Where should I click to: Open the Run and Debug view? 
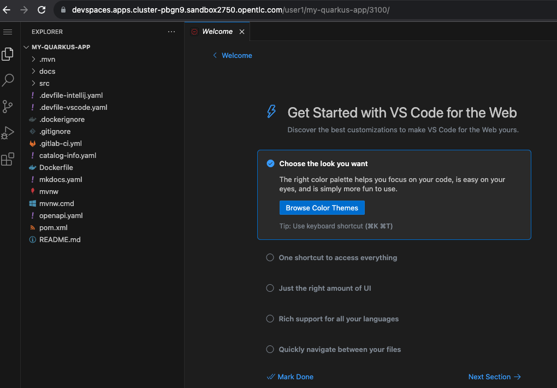click(x=8, y=132)
